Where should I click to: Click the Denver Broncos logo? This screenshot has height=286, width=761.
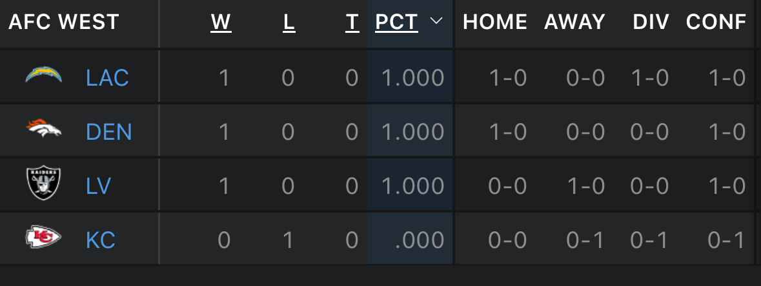[x=44, y=130]
